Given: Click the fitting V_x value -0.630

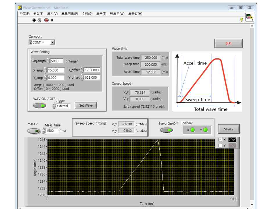Looking at the screenshot, I should tap(126, 124).
